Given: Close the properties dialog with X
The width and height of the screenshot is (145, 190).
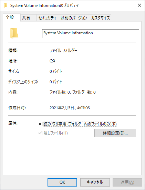Looking at the screenshot, I should point(139,5).
